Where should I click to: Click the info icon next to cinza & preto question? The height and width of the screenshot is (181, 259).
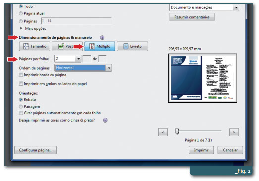pos(105,120)
